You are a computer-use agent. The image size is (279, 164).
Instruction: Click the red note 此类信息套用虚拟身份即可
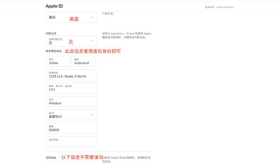click(93, 51)
